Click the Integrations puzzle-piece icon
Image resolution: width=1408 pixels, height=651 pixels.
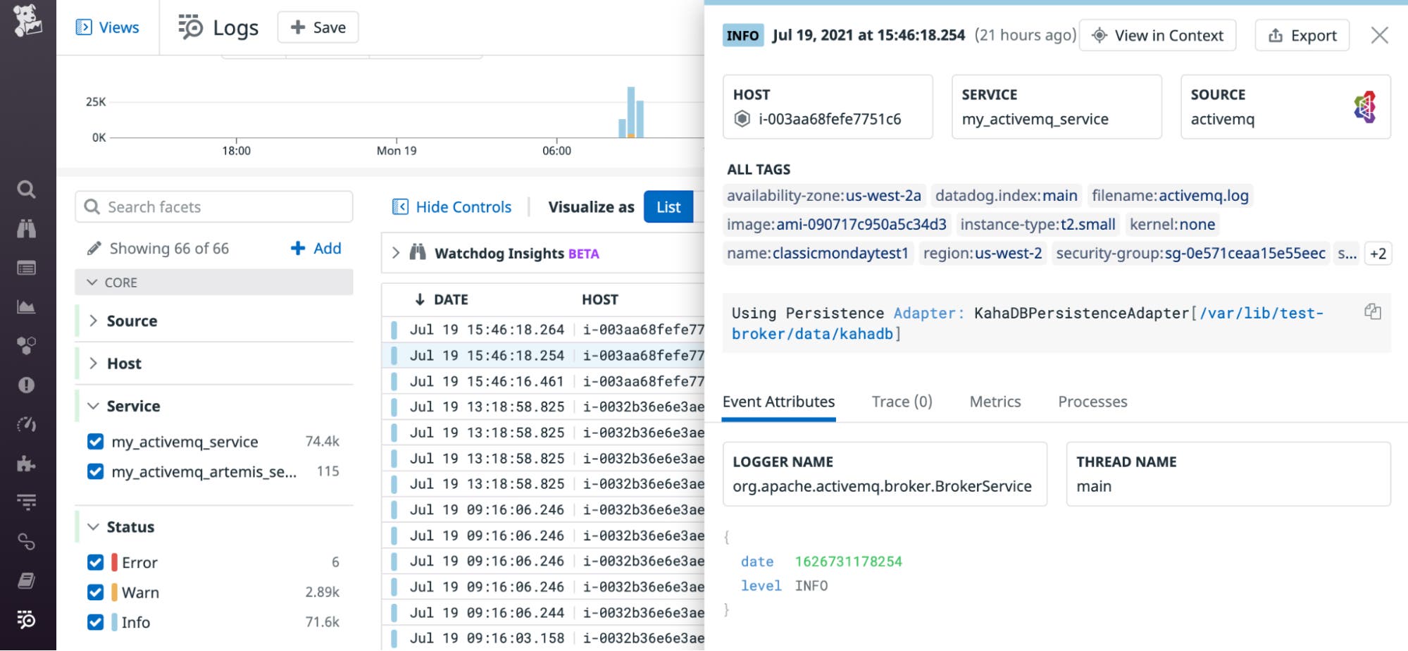point(26,464)
